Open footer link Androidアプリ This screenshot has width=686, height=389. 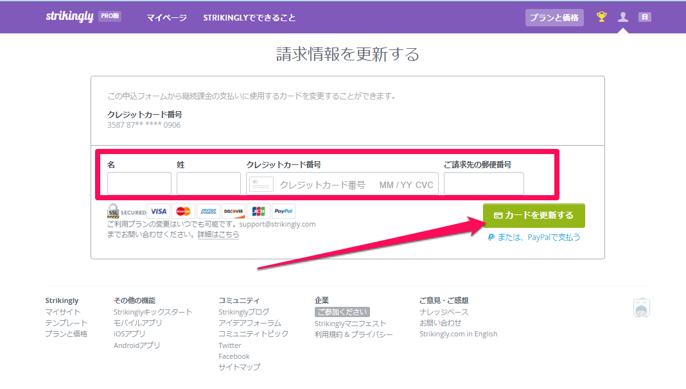pyautogui.click(x=137, y=345)
